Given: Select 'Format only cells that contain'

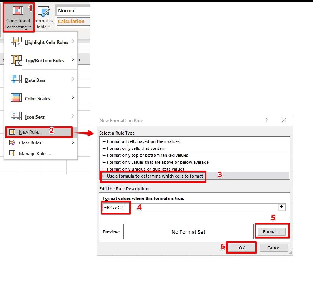Looking at the screenshot, I should (x=195, y=148).
